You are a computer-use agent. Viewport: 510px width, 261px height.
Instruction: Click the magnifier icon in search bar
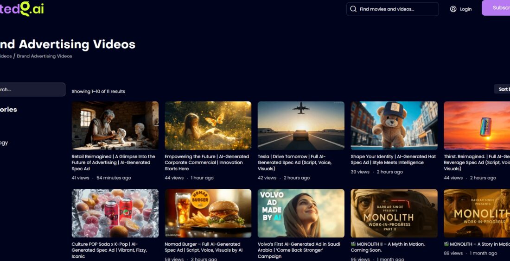[x=353, y=9]
